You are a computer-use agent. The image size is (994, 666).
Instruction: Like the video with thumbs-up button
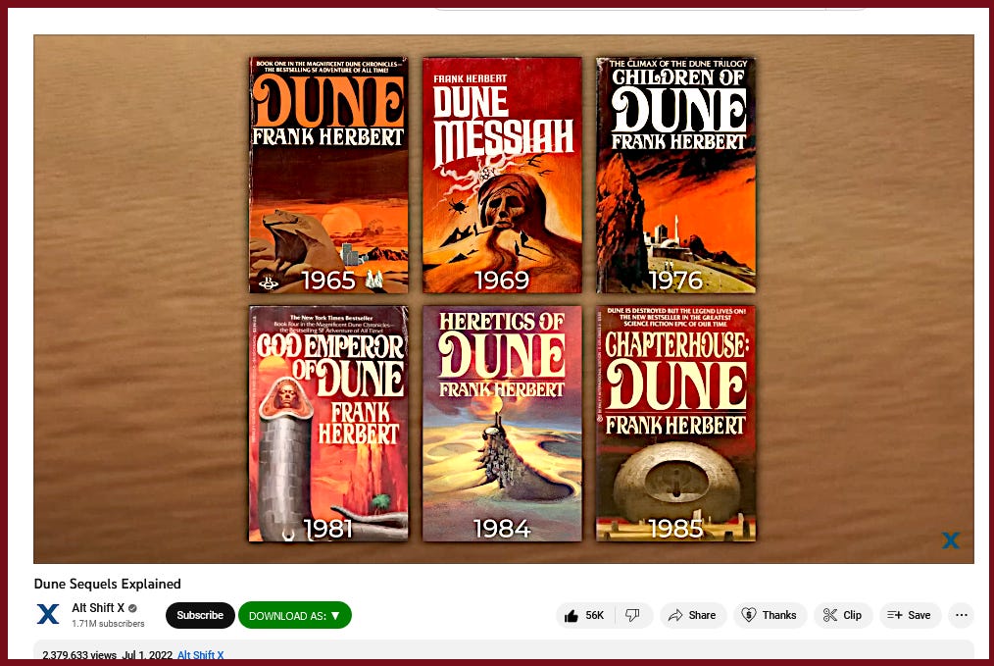coord(585,615)
